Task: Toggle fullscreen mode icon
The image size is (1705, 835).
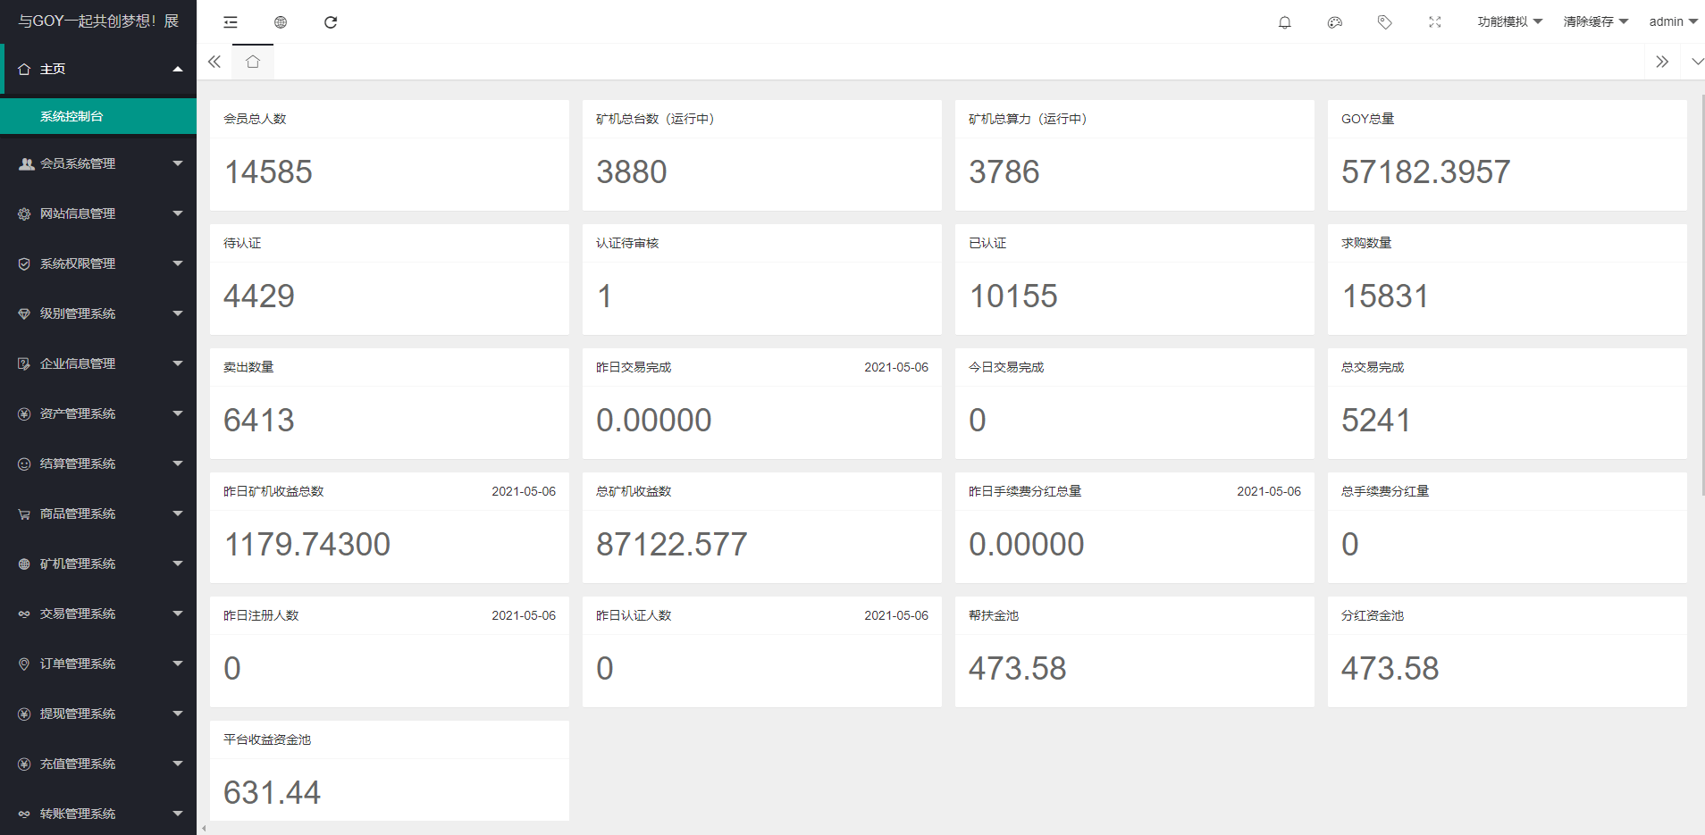Action: [x=1435, y=22]
